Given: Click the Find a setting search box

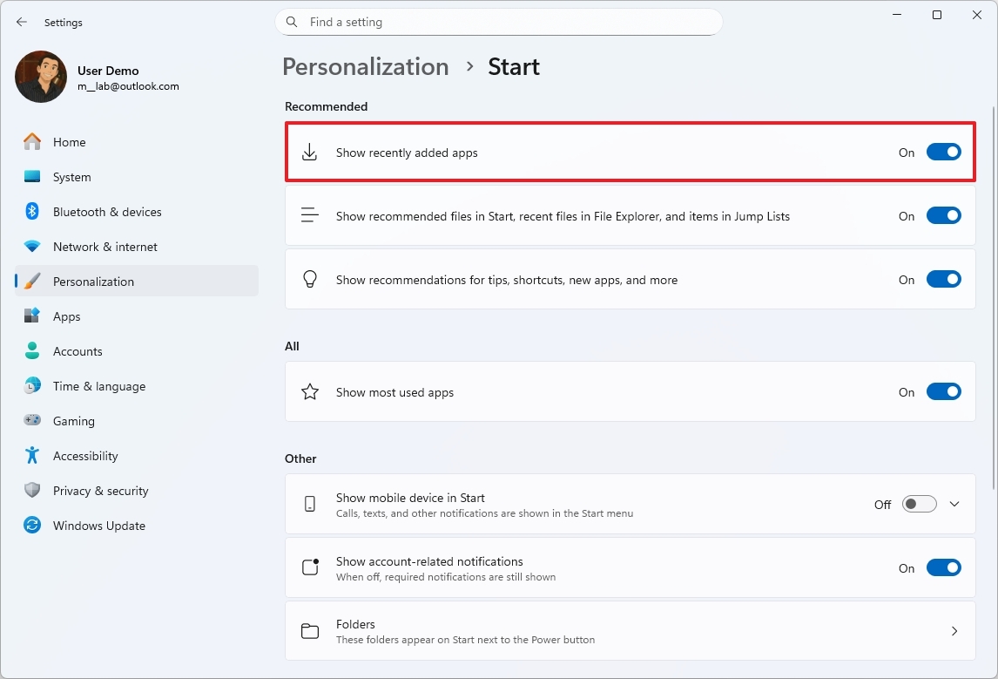Looking at the screenshot, I should point(498,22).
